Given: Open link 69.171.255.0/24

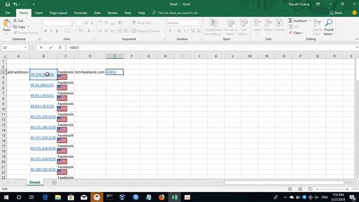Looking at the screenshot, I should point(43,117).
